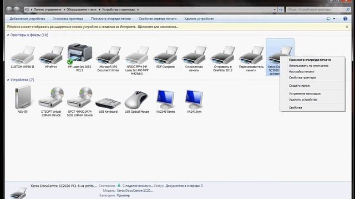355x199 pixels.
Task: Select the USB Optical Mouse icon
Action: coord(137,99)
